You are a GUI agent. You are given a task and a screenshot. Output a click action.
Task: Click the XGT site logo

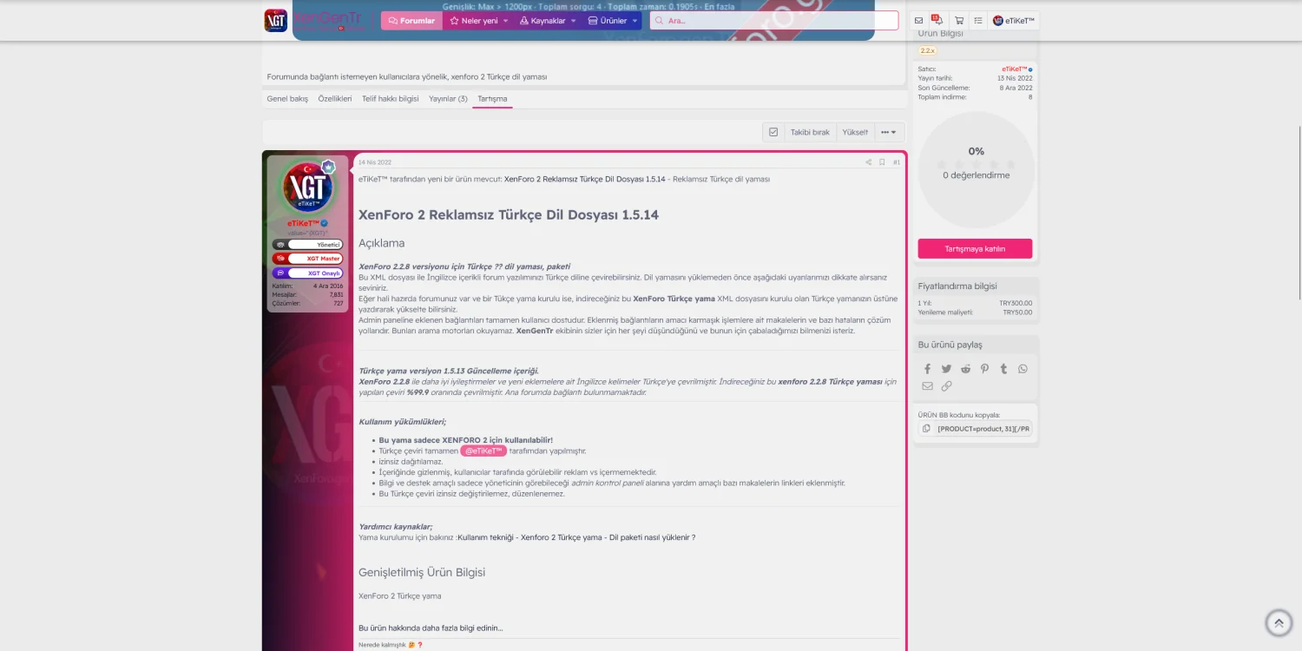tap(275, 21)
